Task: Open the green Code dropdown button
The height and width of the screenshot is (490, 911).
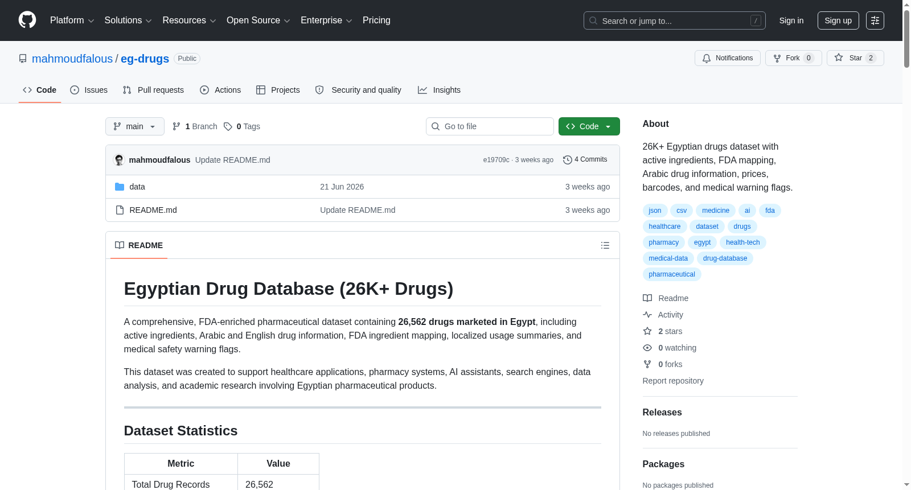Action: tap(589, 126)
